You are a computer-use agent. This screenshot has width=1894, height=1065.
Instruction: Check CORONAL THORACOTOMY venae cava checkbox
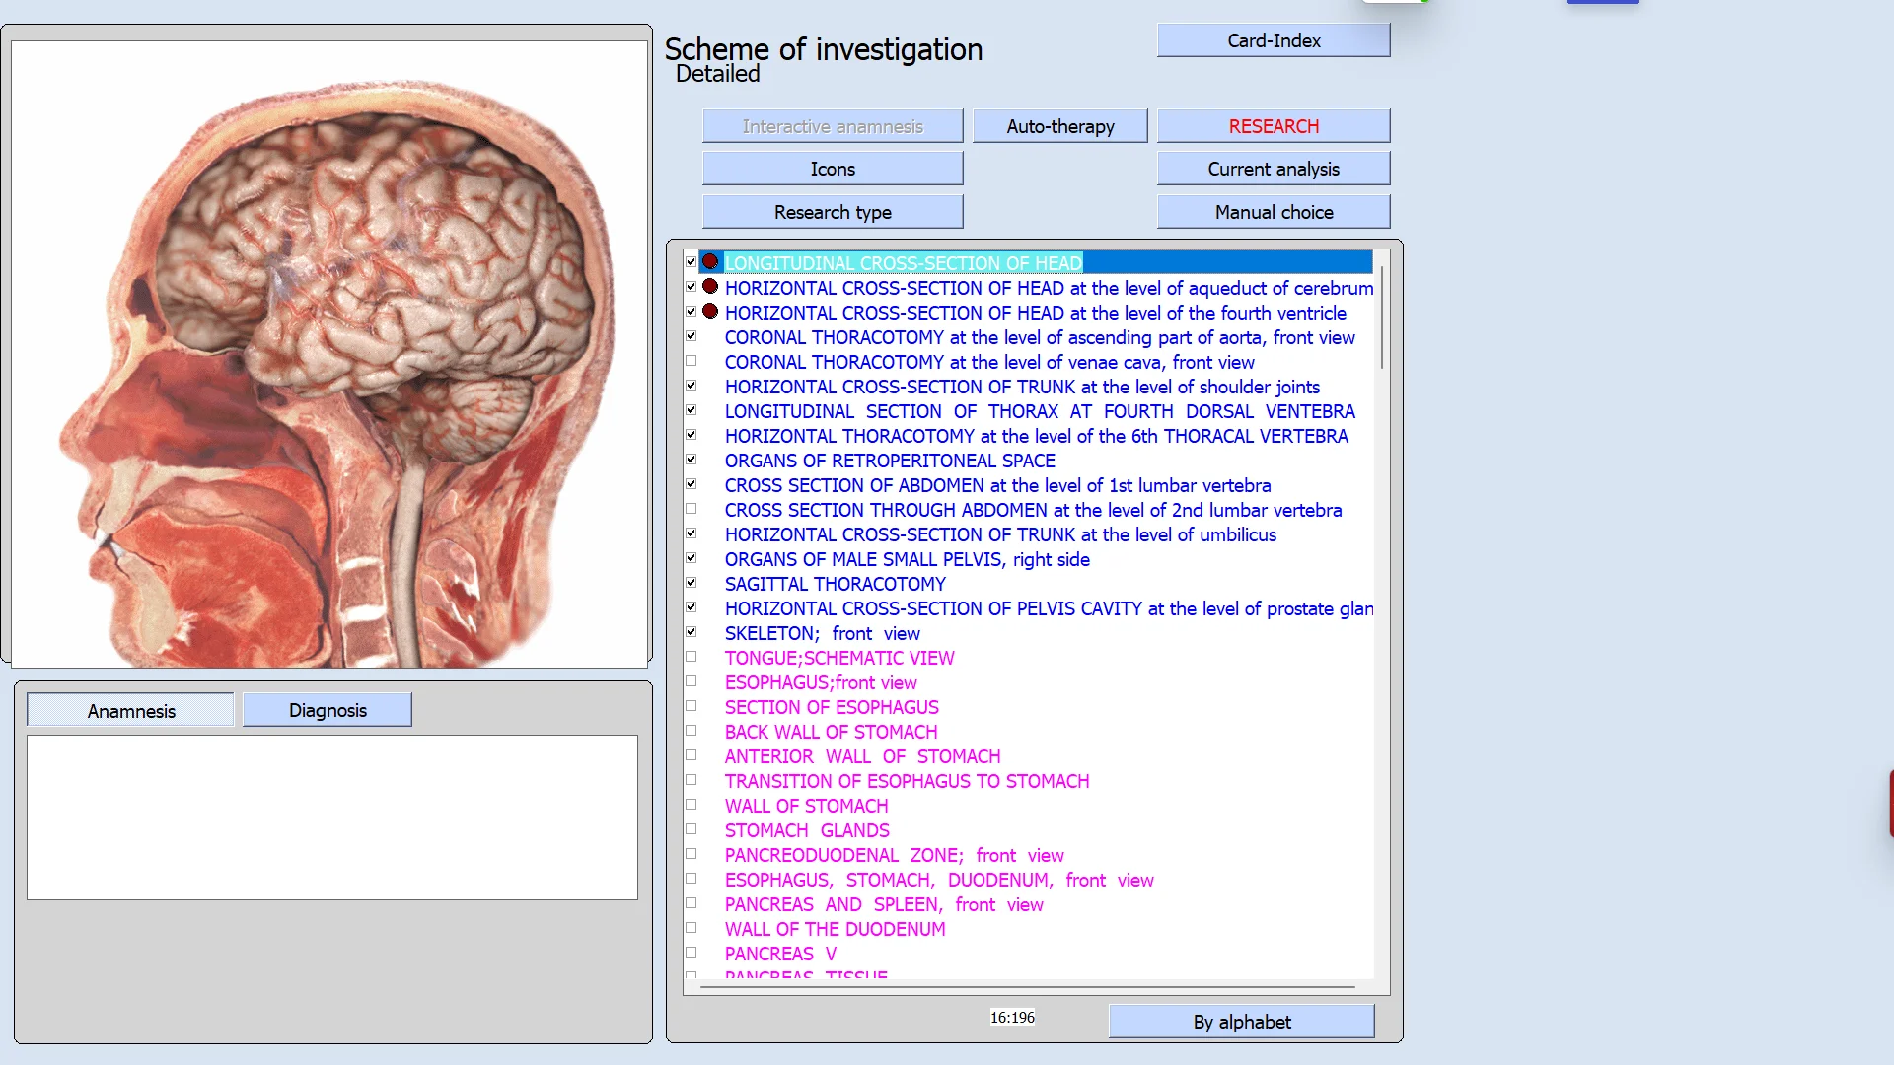[x=692, y=361]
